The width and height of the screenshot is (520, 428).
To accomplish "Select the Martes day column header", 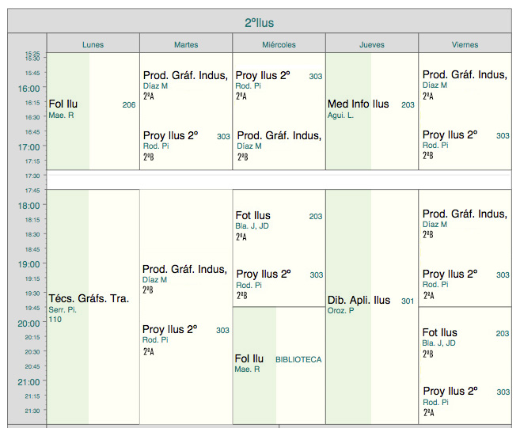I will [186, 44].
